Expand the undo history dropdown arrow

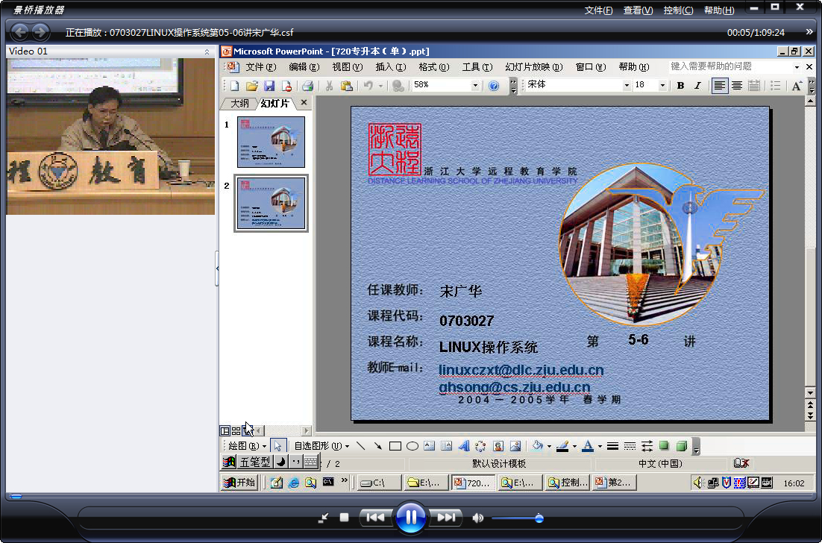coord(380,86)
